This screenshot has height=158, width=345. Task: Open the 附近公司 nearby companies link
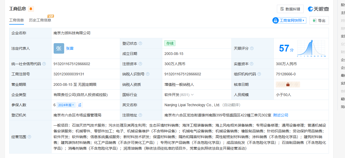click(281, 115)
